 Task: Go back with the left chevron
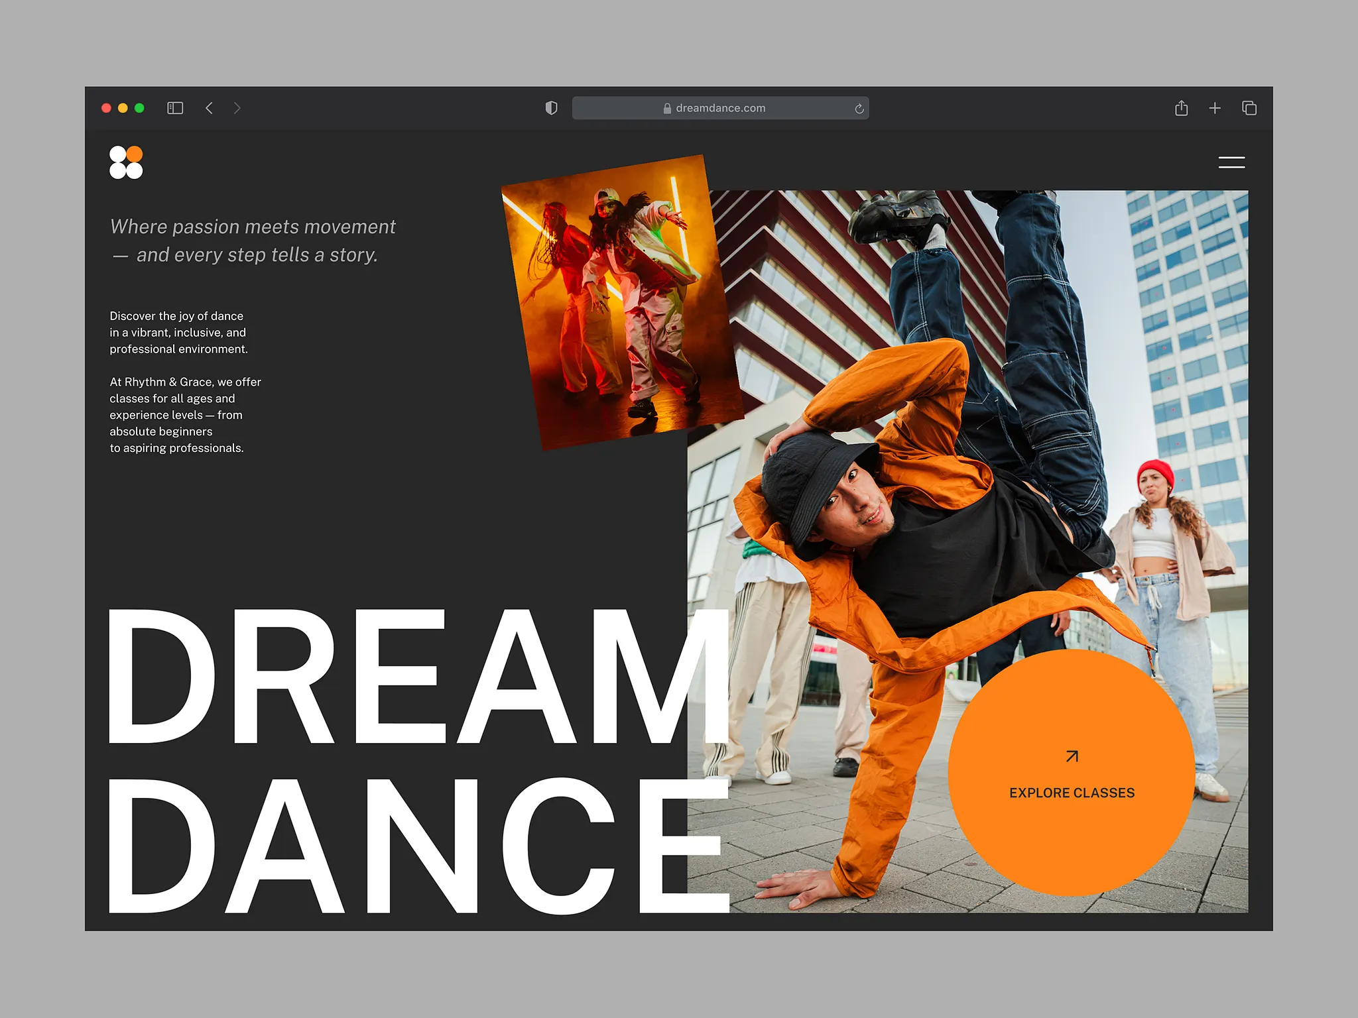pyautogui.click(x=209, y=108)
